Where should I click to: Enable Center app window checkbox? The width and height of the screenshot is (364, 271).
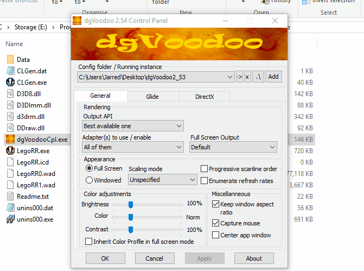(x=215, y=235)
